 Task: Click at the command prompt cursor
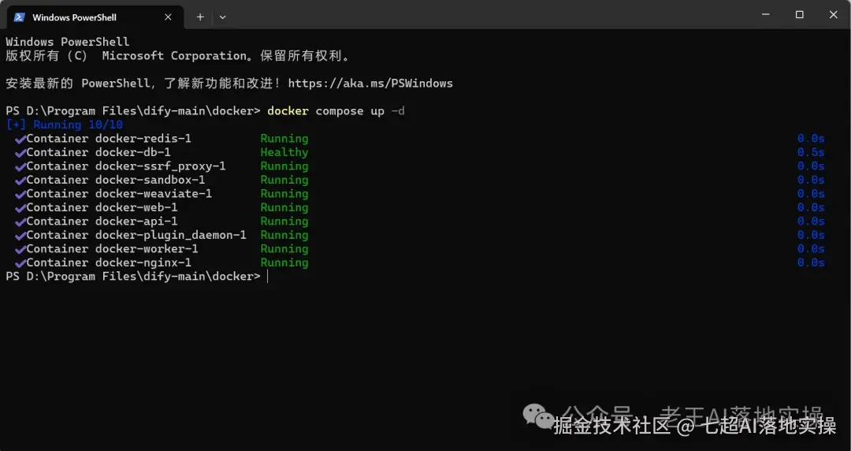click(x=268, y=277)
